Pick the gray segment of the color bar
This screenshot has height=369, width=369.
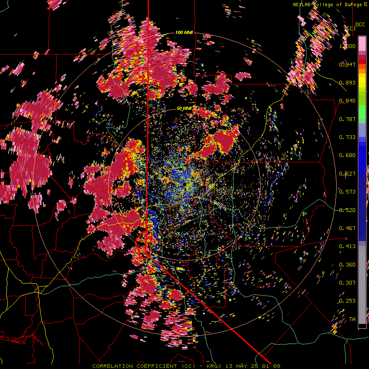click(x=362, y=285)
